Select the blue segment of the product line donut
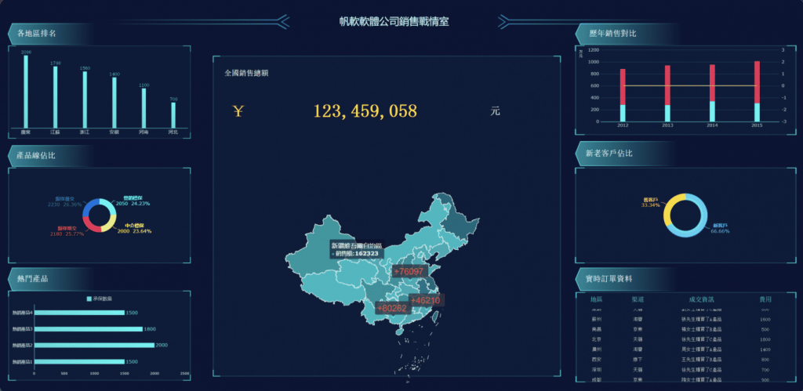 point(89,208)
